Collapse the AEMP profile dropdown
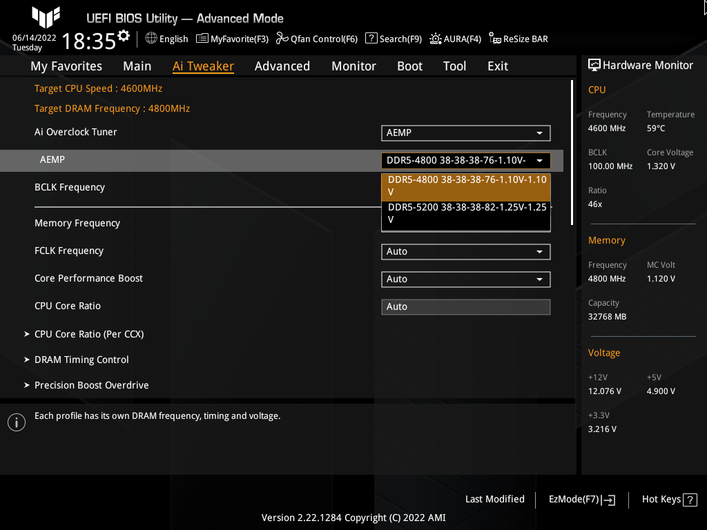This screenshot has height=530, width=707. tap(466, 160)
